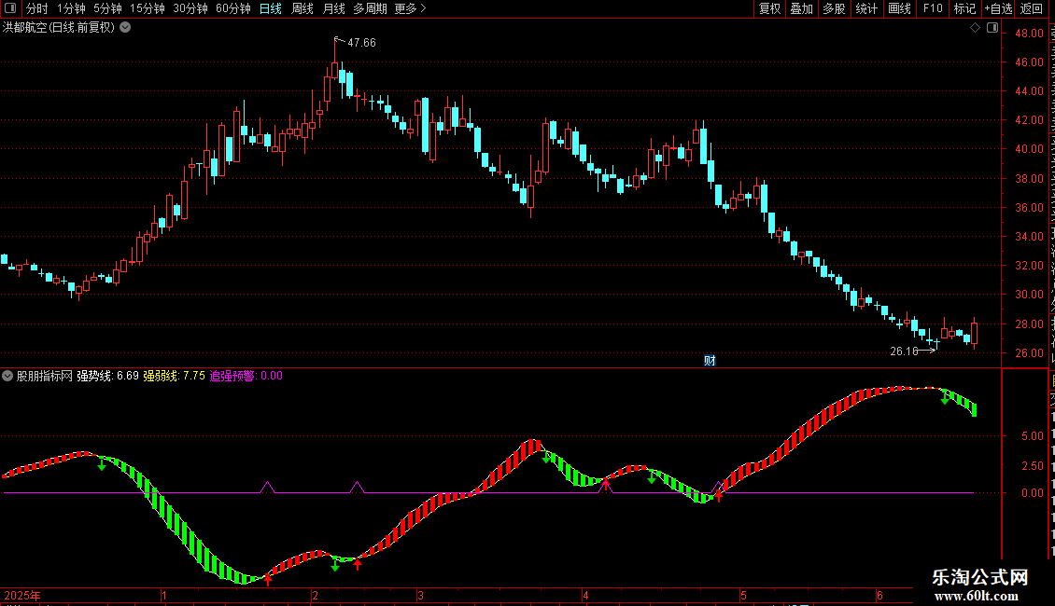1055x606 pixels.
Task: Click the 2025年 timeline label
Action: [22, 595]
